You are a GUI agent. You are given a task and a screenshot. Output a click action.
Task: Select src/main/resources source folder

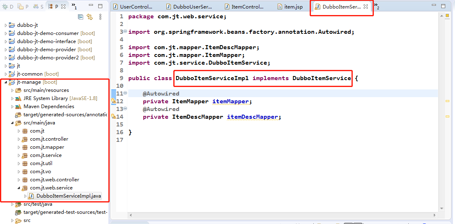[46, 90]
